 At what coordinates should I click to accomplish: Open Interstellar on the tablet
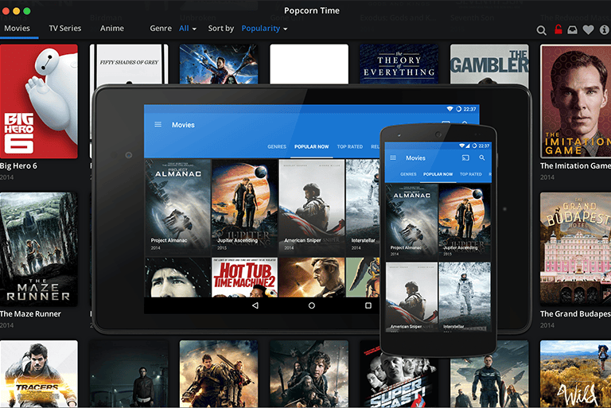363,208
